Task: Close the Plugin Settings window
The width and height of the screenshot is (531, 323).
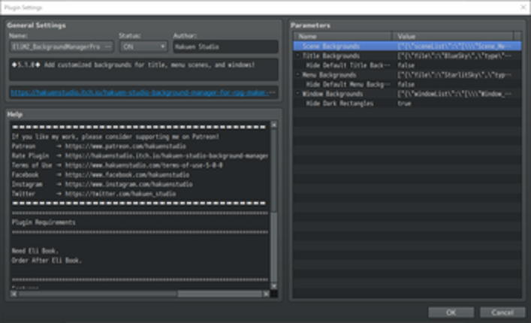Action: (x=523, y=7)
